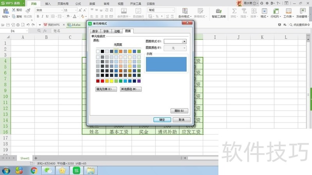Click the Sheet1 worksheet tab
Image resolution: width=312 pixels, height=175 pixels.
point(25,158)
